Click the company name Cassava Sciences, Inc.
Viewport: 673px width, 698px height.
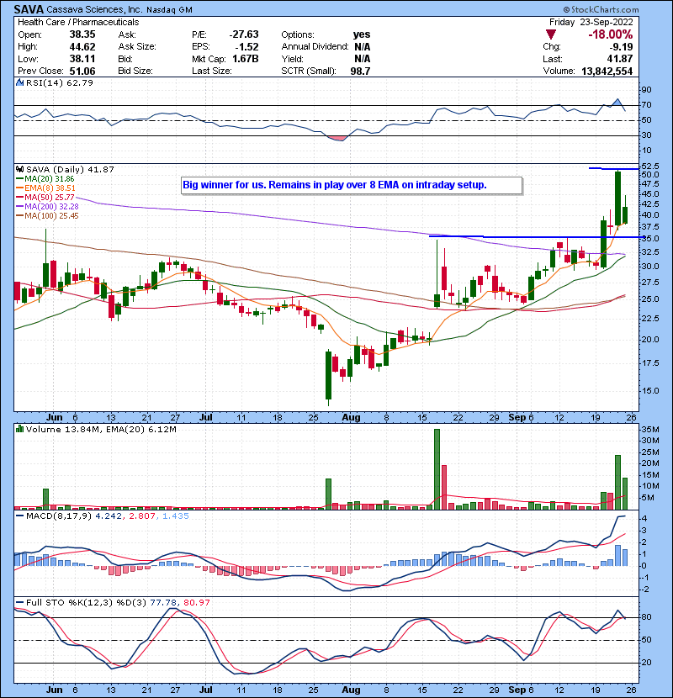pos(94,9)
